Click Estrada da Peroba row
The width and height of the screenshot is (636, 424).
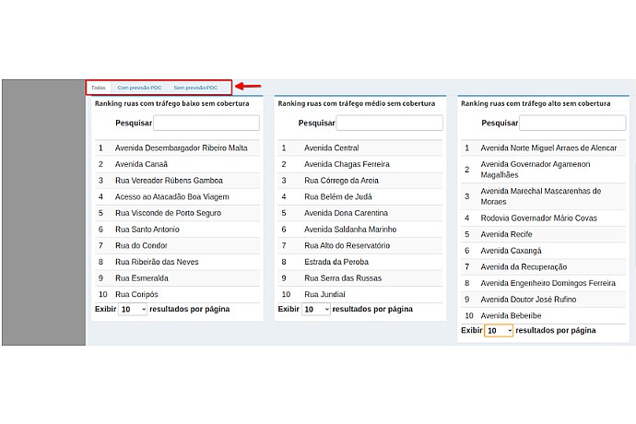coord(360,262)
